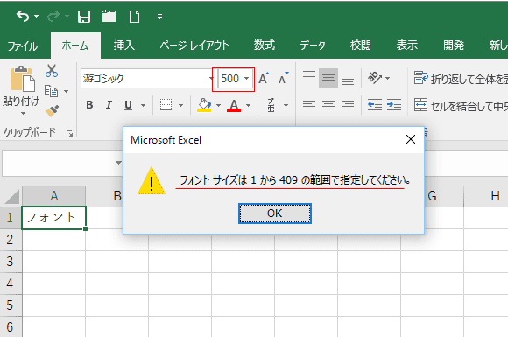Toggle Bold formatting
Screen dimensions: 508x337
pyautogui.click(x=89, y=105)
